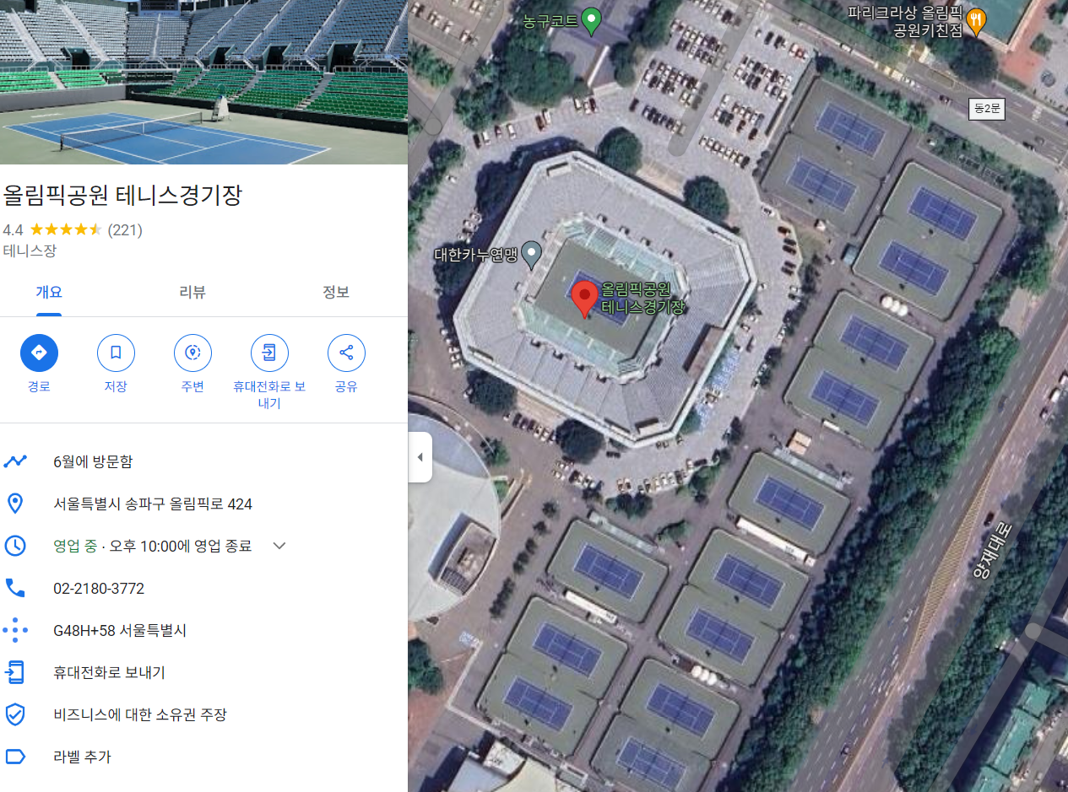The width and height of the screenshot is (1068, 792).
Task: Copy the plus code G48H+58 서울특별시
Action: pos(120,630)
